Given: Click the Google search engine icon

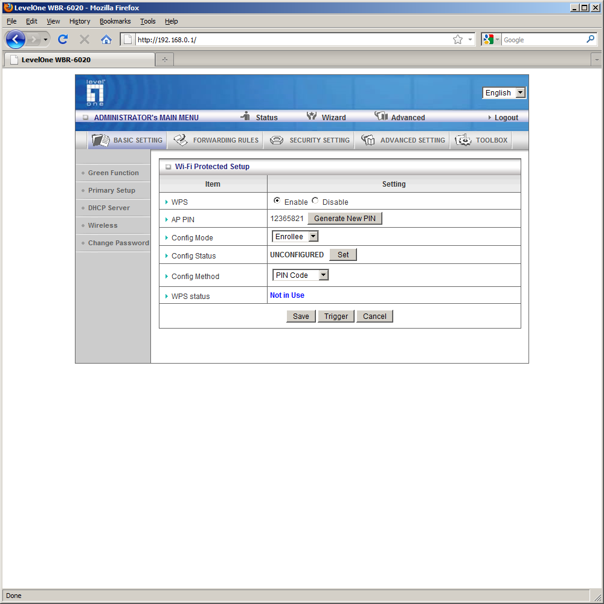Looking at the screenshot, I should (489, 39).
